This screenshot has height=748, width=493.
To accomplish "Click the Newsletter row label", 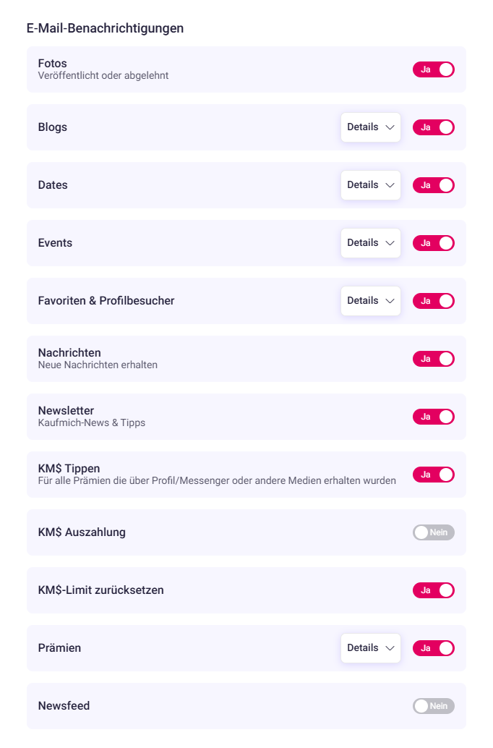I will (66, 411).
